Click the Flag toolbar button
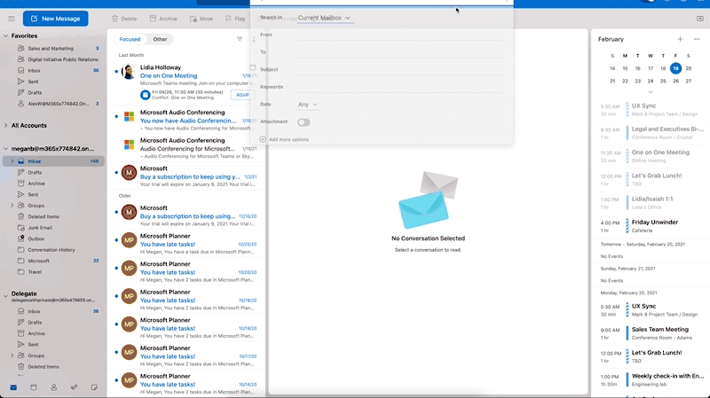This screenshot has height=398, width=710. click(235, 19)
